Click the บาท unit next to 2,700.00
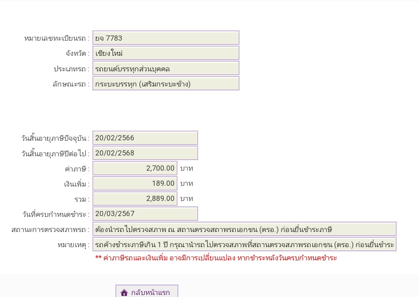Image resolution: width=419 pixels, height=297 pixels. [x=186, y=168]
